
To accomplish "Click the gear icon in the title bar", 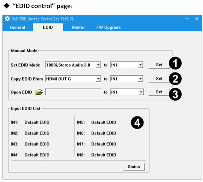I will 7,19.
